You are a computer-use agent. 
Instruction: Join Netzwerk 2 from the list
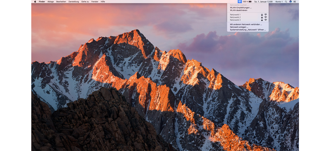pos(235,17)
